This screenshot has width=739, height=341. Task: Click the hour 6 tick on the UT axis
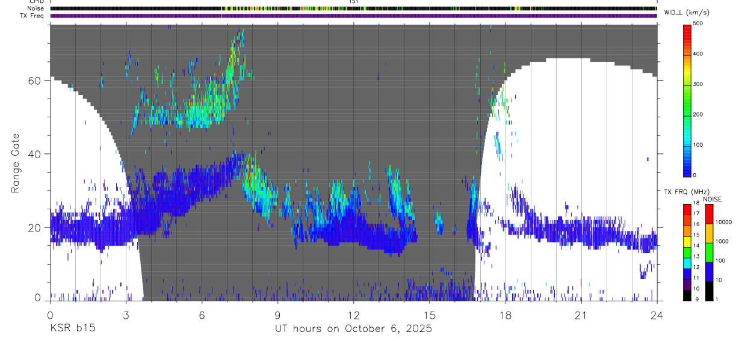202,315
